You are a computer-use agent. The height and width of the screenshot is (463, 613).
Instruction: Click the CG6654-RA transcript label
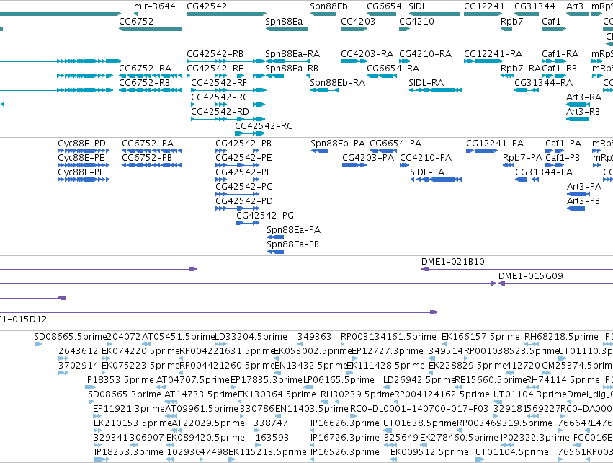(393, 68)
